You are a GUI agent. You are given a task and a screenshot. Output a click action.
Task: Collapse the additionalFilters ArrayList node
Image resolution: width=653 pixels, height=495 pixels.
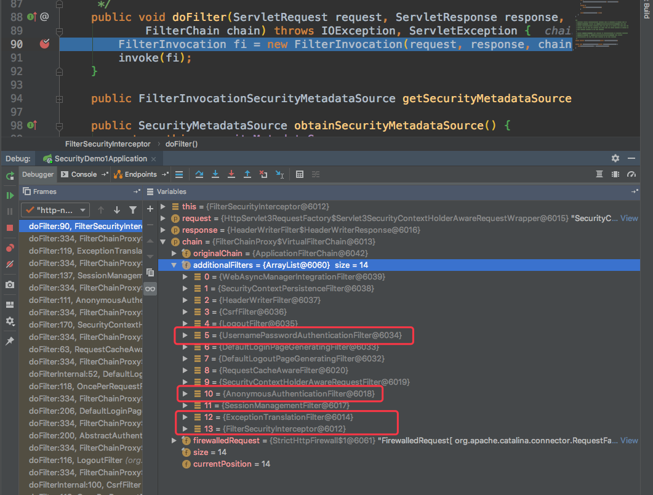click(175, 265)
